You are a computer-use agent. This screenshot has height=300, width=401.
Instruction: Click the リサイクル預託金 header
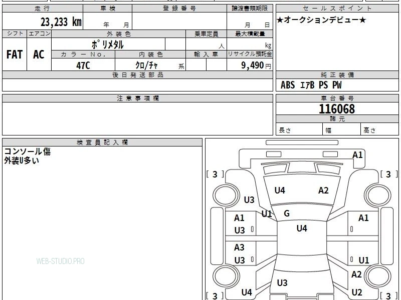tap(250, 54)
